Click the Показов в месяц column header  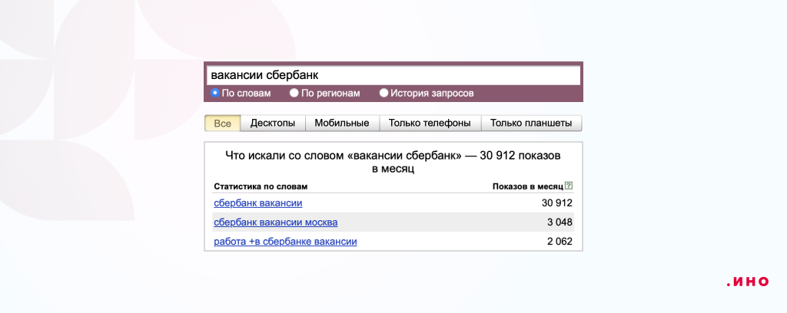pyautogui.click(x=527, y=186)
